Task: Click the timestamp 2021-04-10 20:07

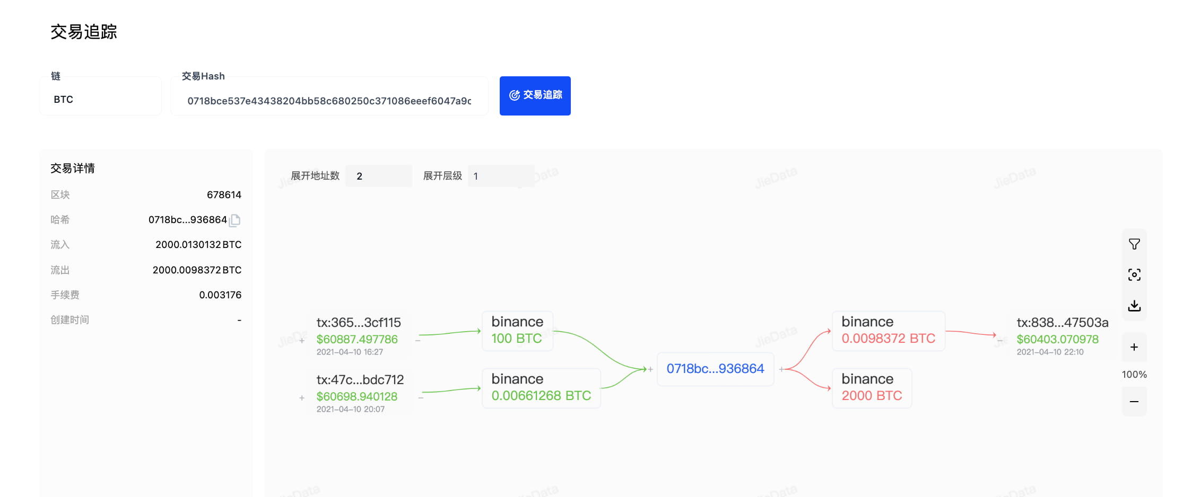Action: tap(351, 409)
